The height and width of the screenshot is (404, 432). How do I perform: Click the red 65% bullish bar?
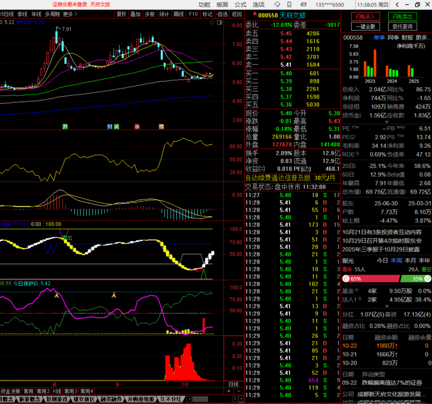tap(371, 279)
